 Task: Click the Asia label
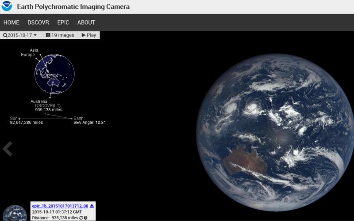coord(34,50)
